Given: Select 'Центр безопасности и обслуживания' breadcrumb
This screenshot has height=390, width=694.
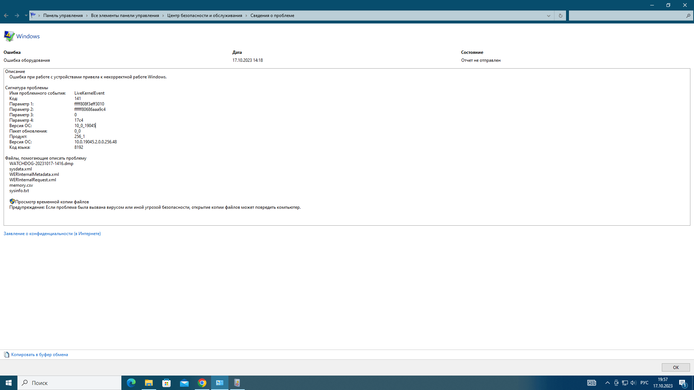Looking at the screenshot, I should coord(206,16).
